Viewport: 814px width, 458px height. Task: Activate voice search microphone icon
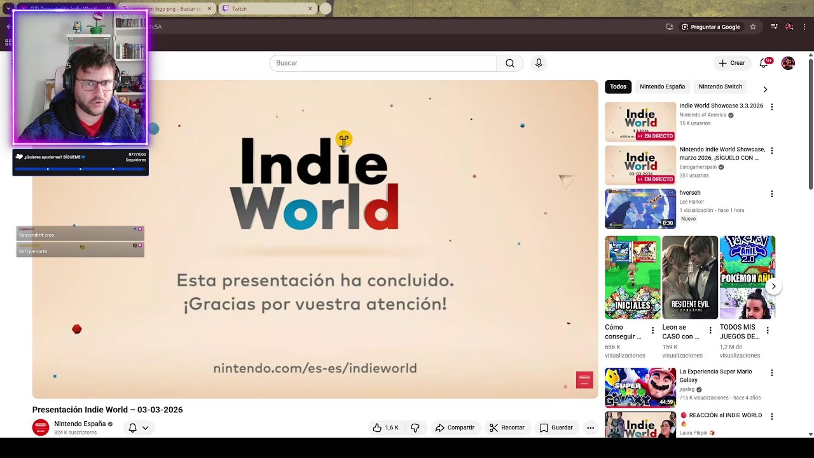(x=539, y=63)
